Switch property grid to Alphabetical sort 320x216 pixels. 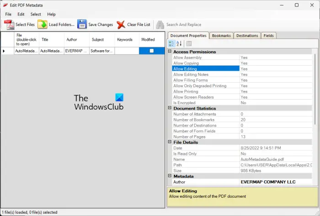tap(179, 43)
